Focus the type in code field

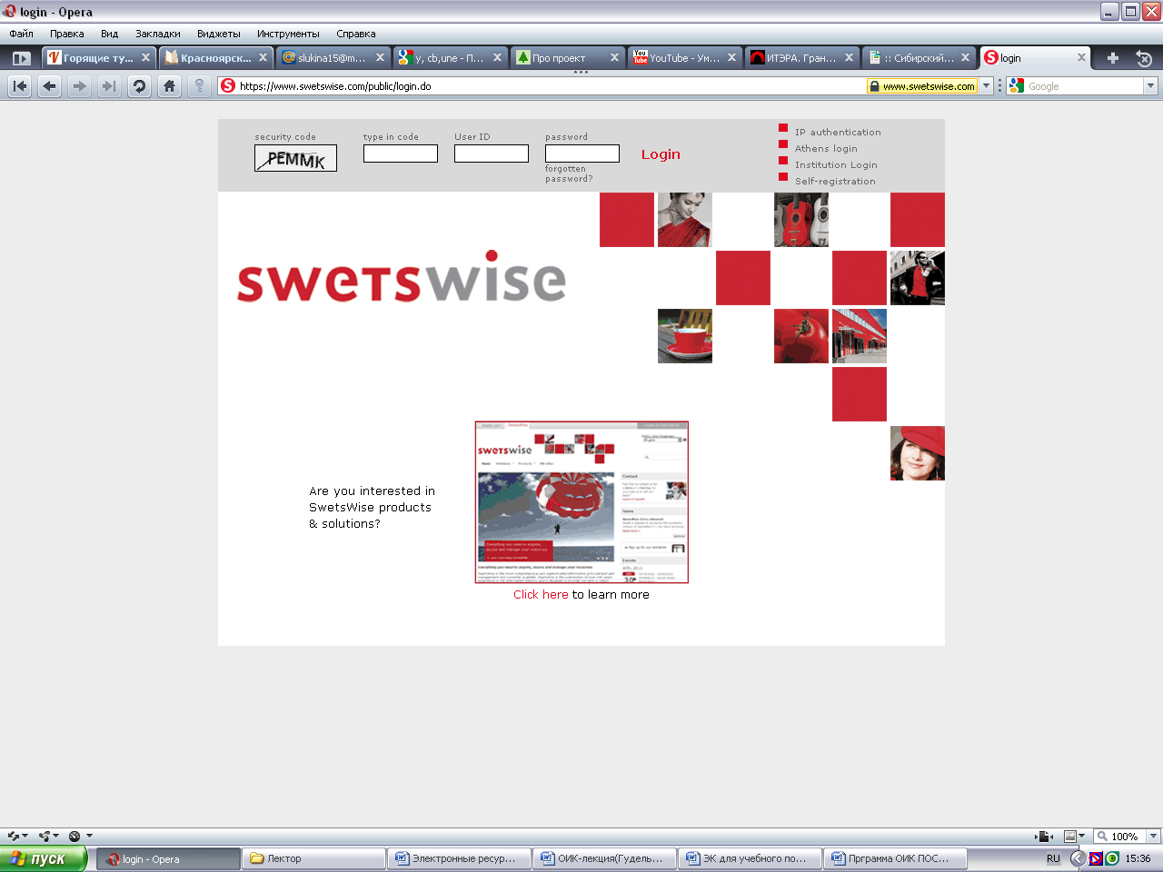point(401,154)
